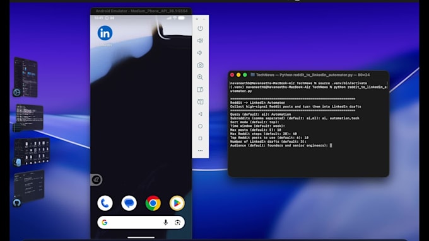The image size is (429, 241).
Task: Tap the Wi-Fi icon in Android status bar
Action: [175, 18]
